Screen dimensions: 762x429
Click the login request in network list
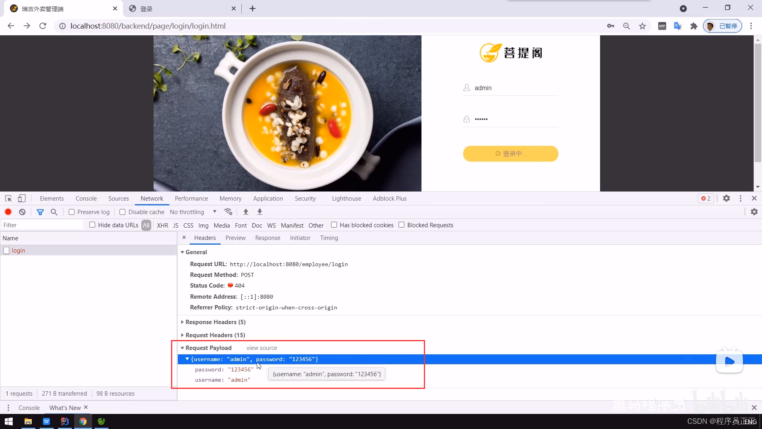click(18, 250)
